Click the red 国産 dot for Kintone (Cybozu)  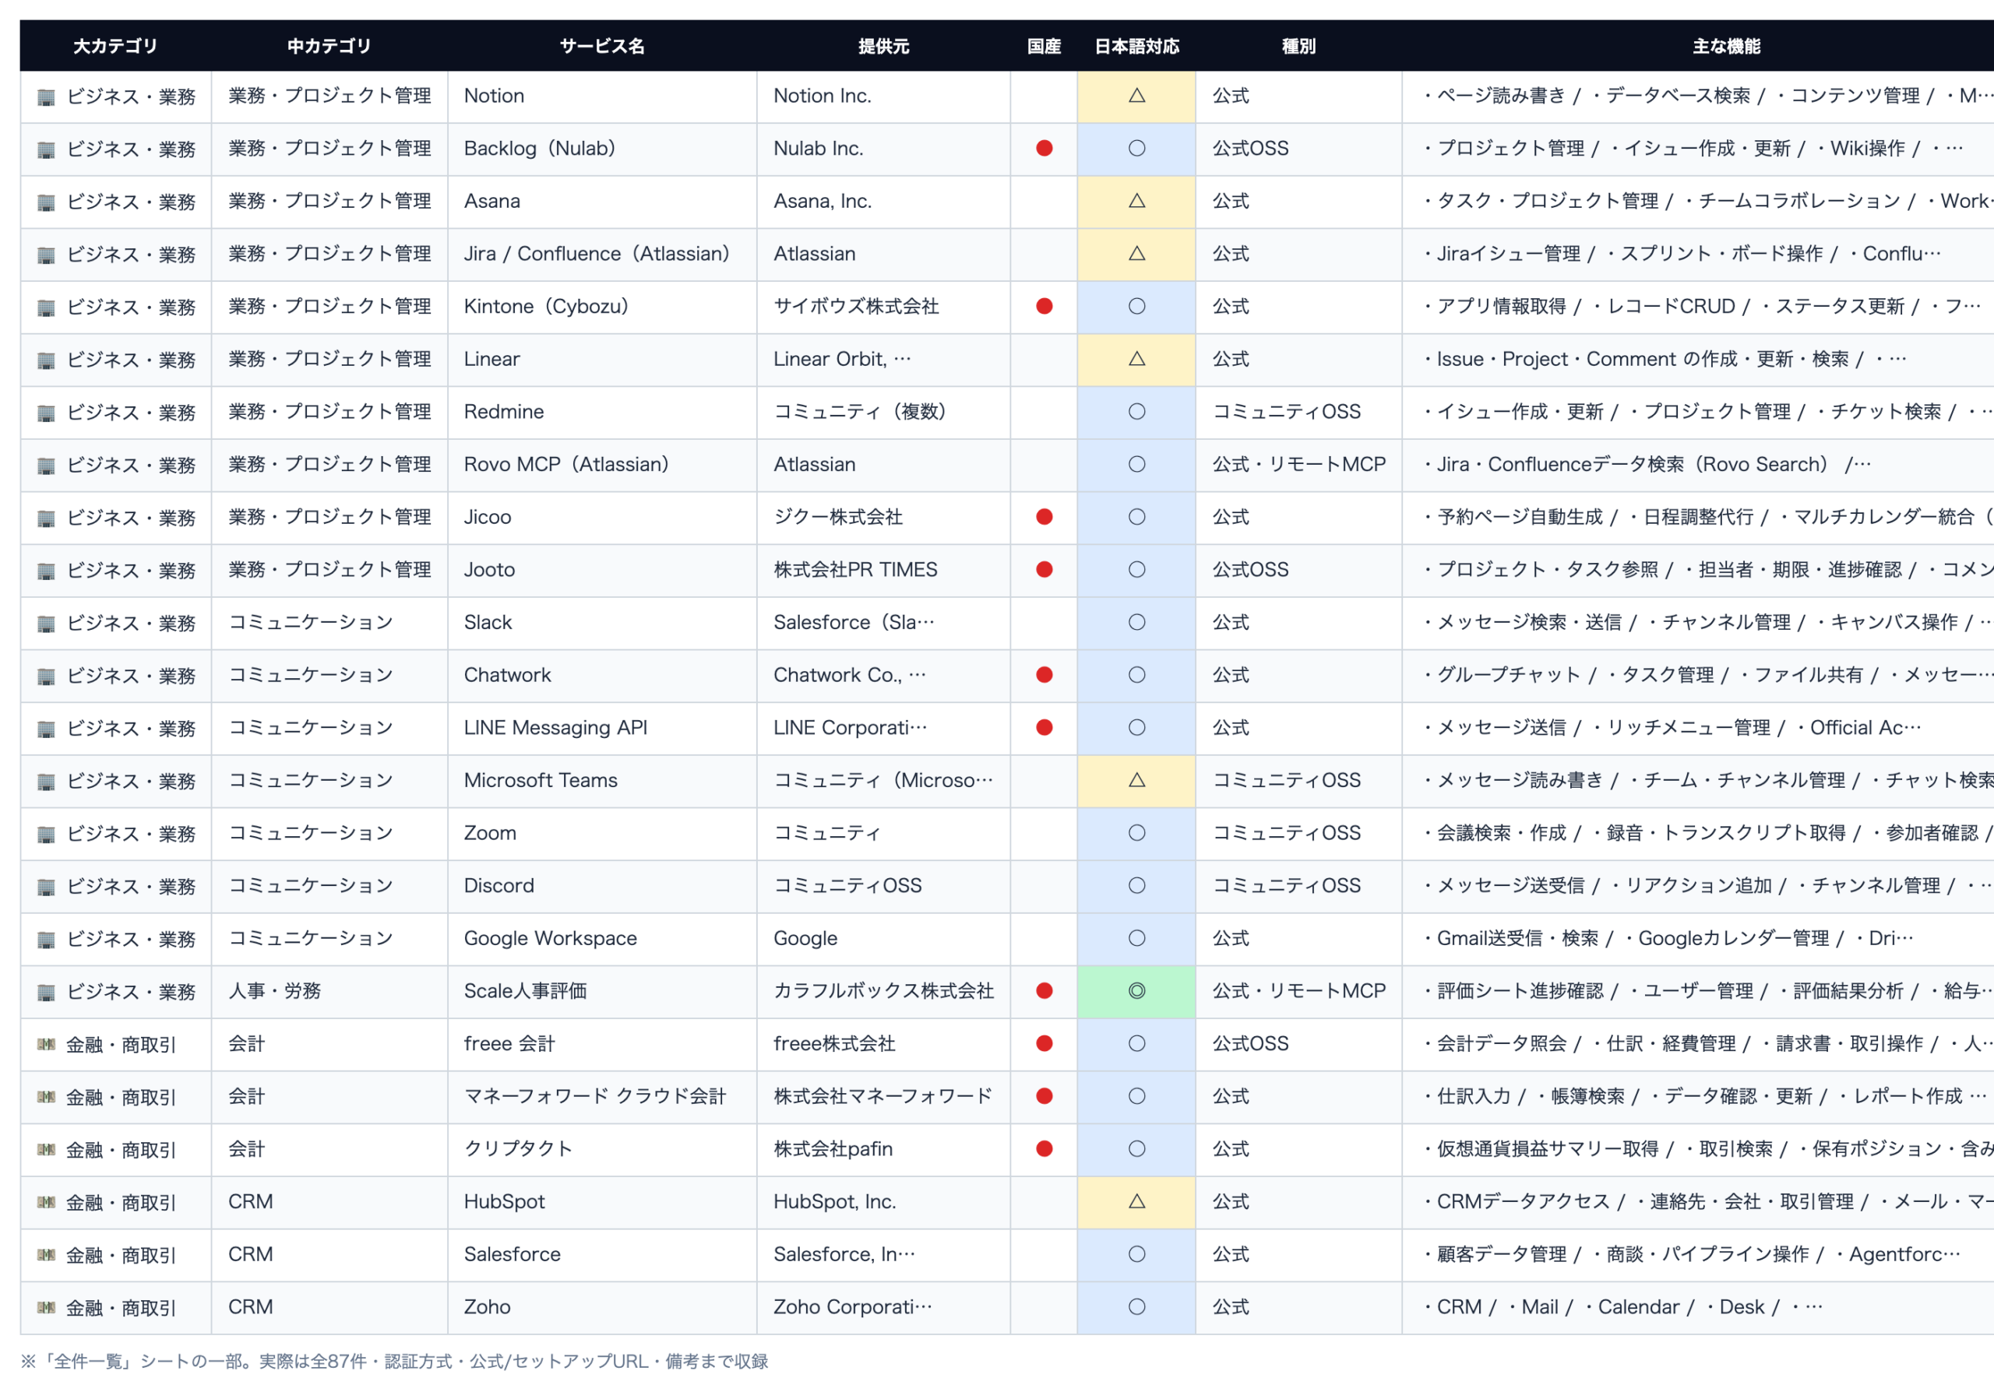click(x=1044, y=306)
